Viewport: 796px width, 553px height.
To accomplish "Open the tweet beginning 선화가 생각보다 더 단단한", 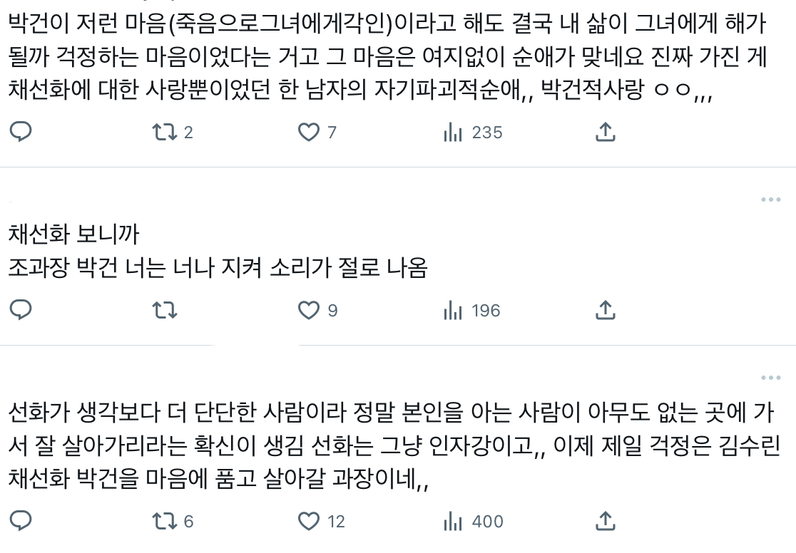I will point(385,447).
